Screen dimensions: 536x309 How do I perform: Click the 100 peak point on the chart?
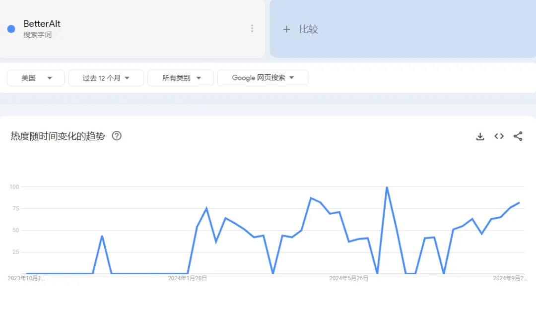[387, 187]
